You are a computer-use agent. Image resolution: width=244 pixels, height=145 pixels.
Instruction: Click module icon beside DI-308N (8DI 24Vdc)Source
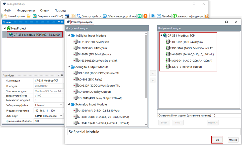(x=76, y=54)
